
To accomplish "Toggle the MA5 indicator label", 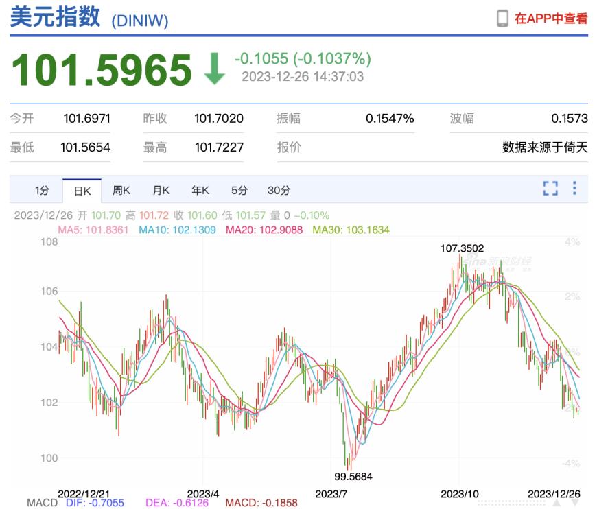I will pos(93,230).
